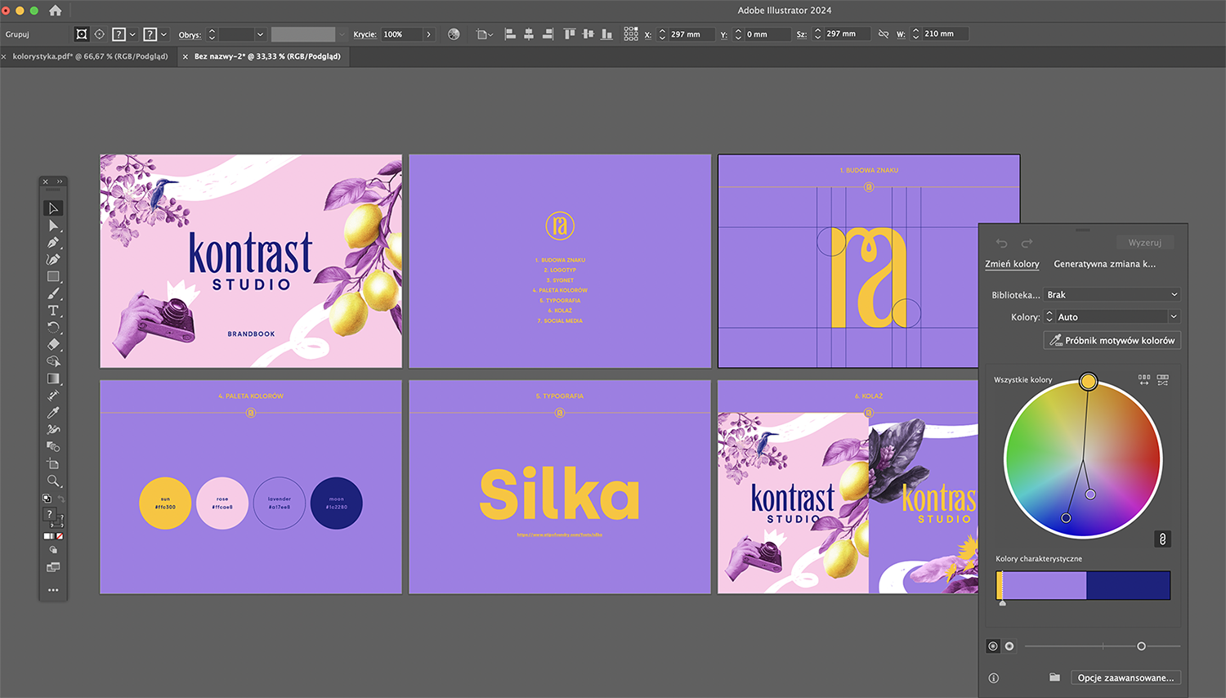Screen dimensions: 1226x698
Task: Toggle link harmony colors chain icon
Action: click(x=1162, y=539)
